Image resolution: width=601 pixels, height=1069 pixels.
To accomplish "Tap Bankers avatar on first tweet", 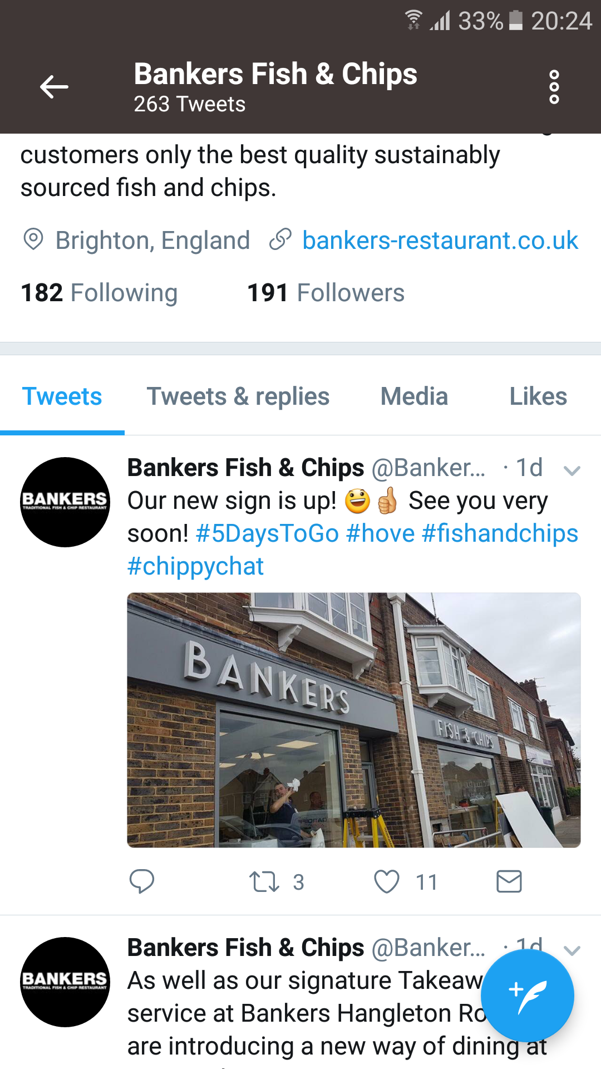I will pos(65,502).
